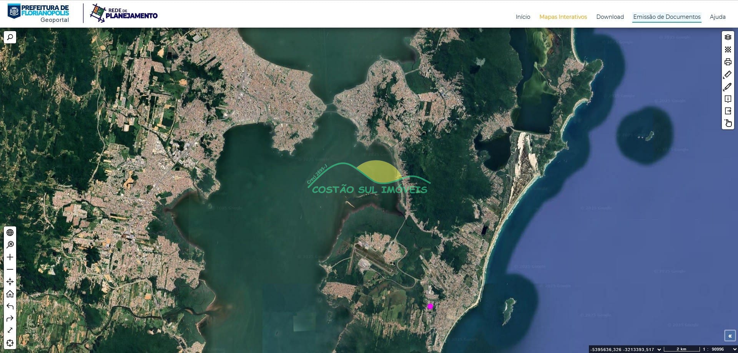
Task: Open the coordinates format dropdown
Action: click(x=659, y=349)
